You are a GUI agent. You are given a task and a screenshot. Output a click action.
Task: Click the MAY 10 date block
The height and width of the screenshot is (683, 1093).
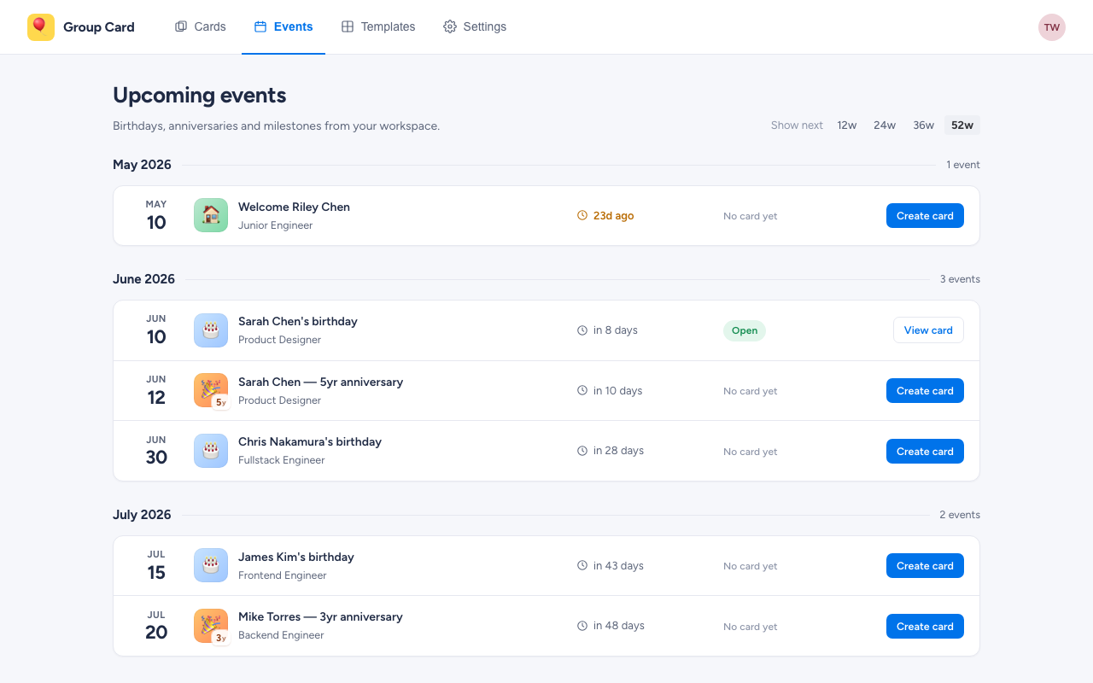point(156,215)
